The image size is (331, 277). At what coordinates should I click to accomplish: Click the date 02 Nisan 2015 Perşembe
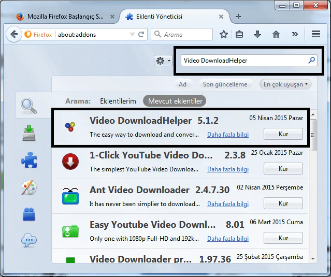coord(270,187)
